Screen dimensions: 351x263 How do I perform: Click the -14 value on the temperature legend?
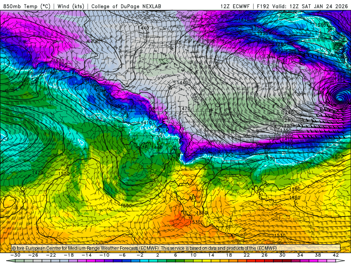86,255
